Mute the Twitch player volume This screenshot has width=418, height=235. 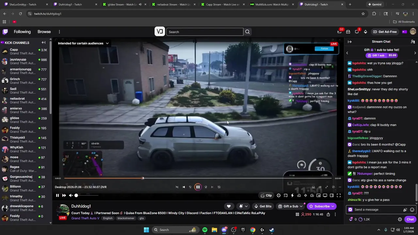click(71, 196)
